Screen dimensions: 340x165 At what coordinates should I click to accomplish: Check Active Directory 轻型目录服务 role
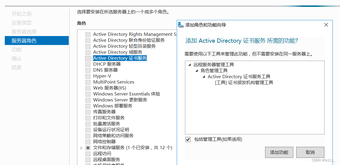point(88,46)
